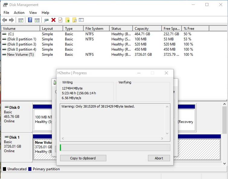Open the View menu
228x179 pixels.
pyautogui.click(x=33, y=13)
